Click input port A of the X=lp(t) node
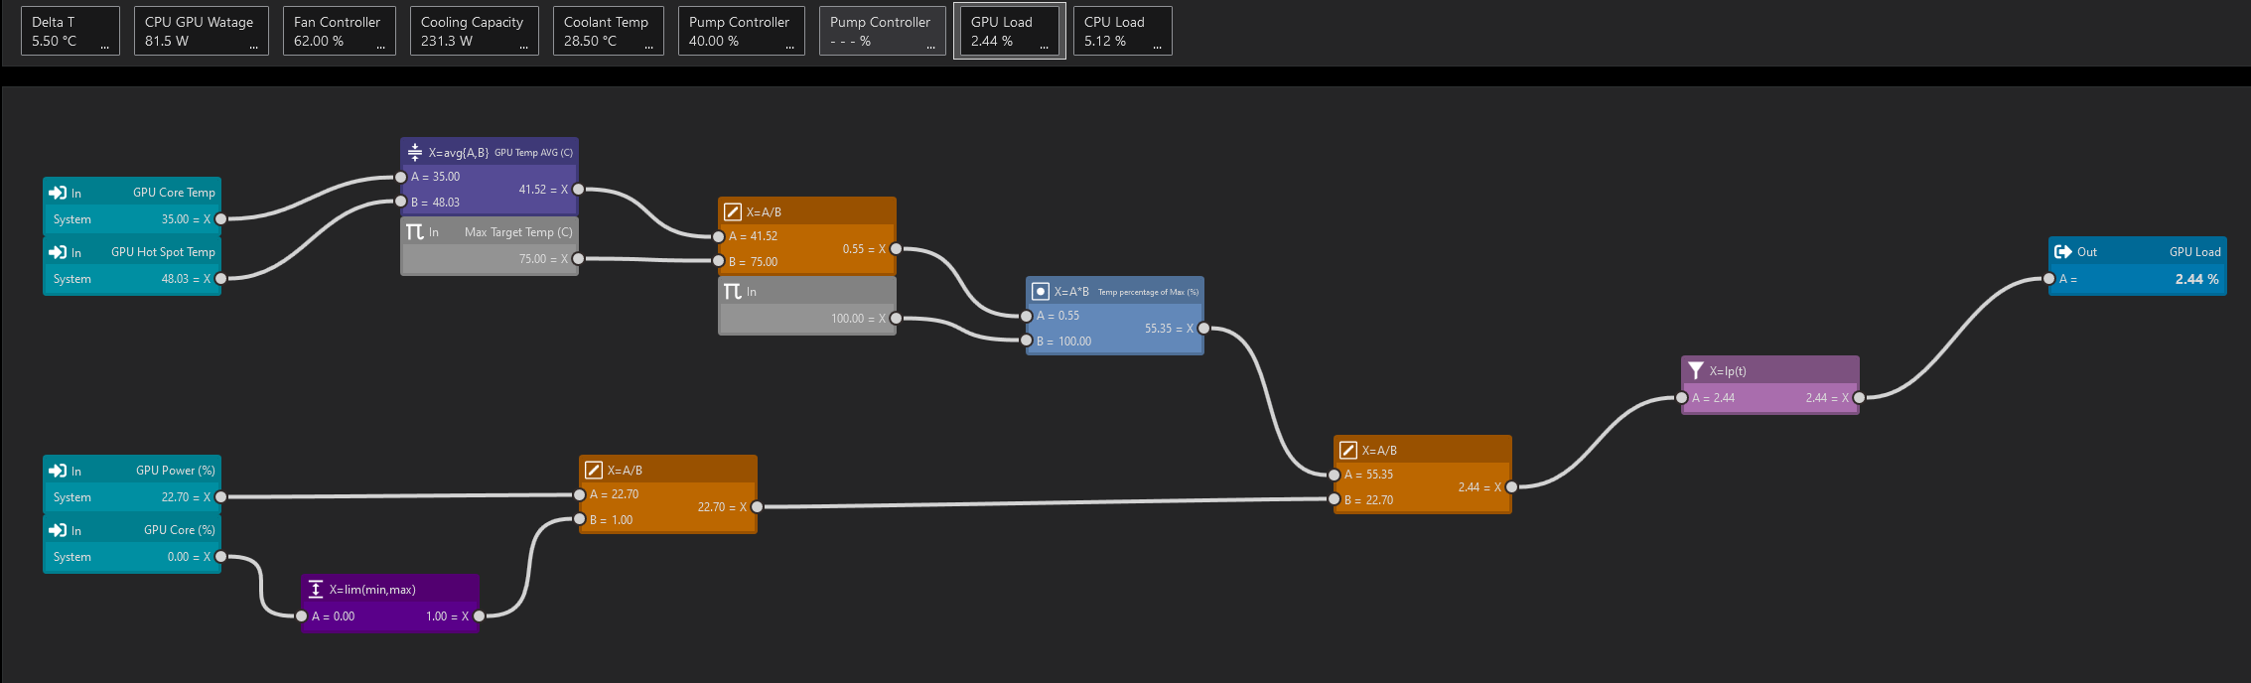Screen dimensions: 2251x683 (1681, 398)
